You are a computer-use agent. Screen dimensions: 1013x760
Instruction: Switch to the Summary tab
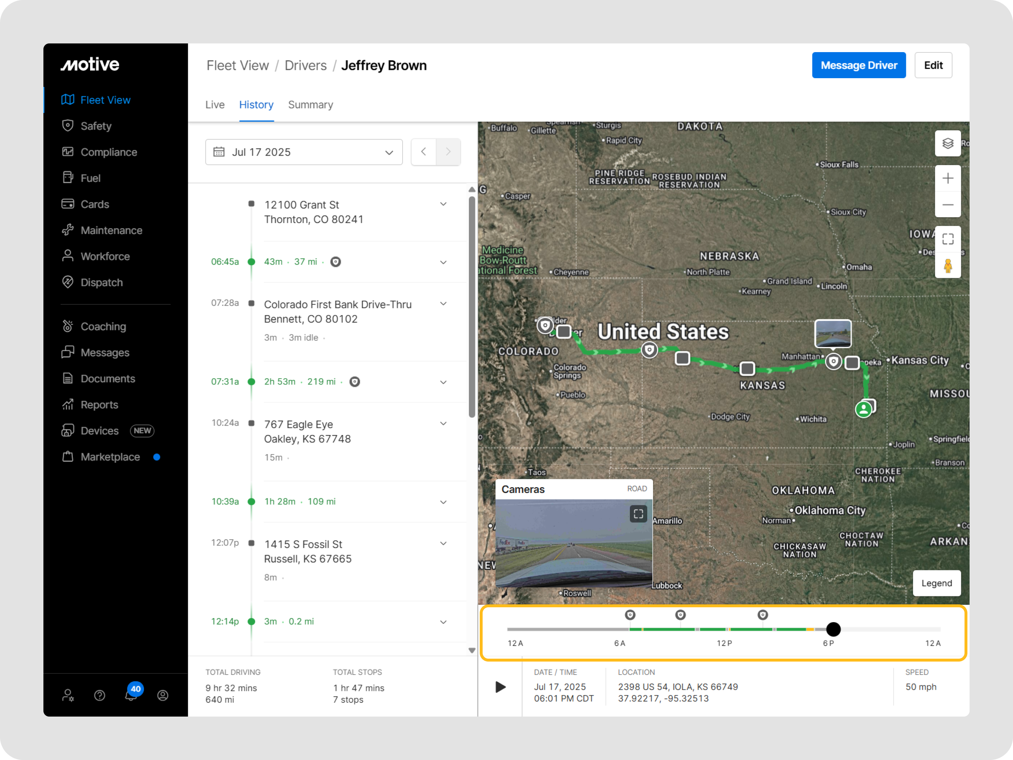point(310,105)
